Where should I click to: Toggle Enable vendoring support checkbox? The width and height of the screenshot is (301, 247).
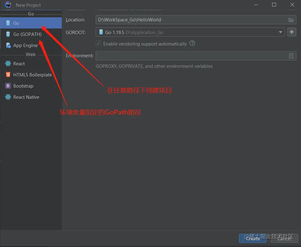[x=99, y=44]
